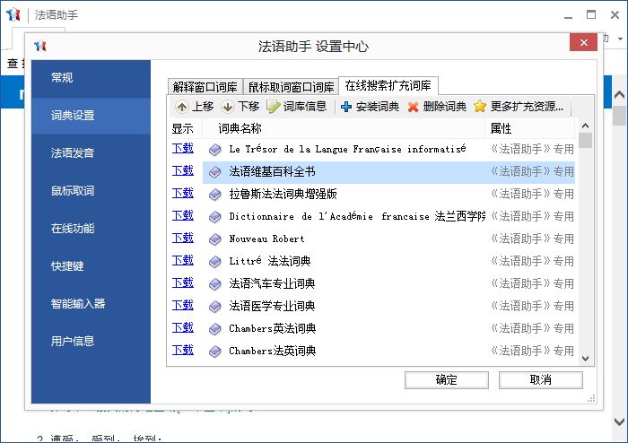This screenshot has height=443, width=628.
Task: Click 词典名称 column header
Action: (344, 128)
